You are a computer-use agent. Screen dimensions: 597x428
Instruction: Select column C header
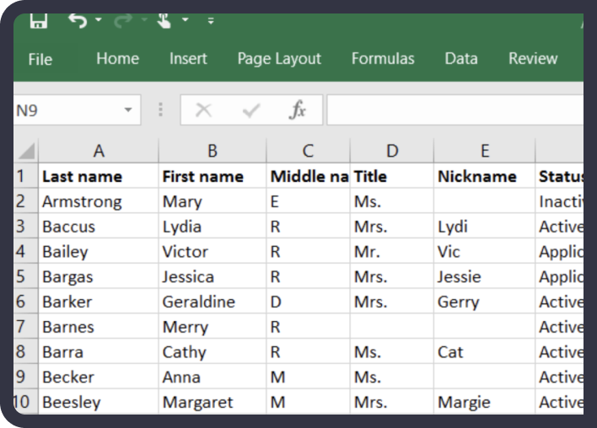click(308, 151)
